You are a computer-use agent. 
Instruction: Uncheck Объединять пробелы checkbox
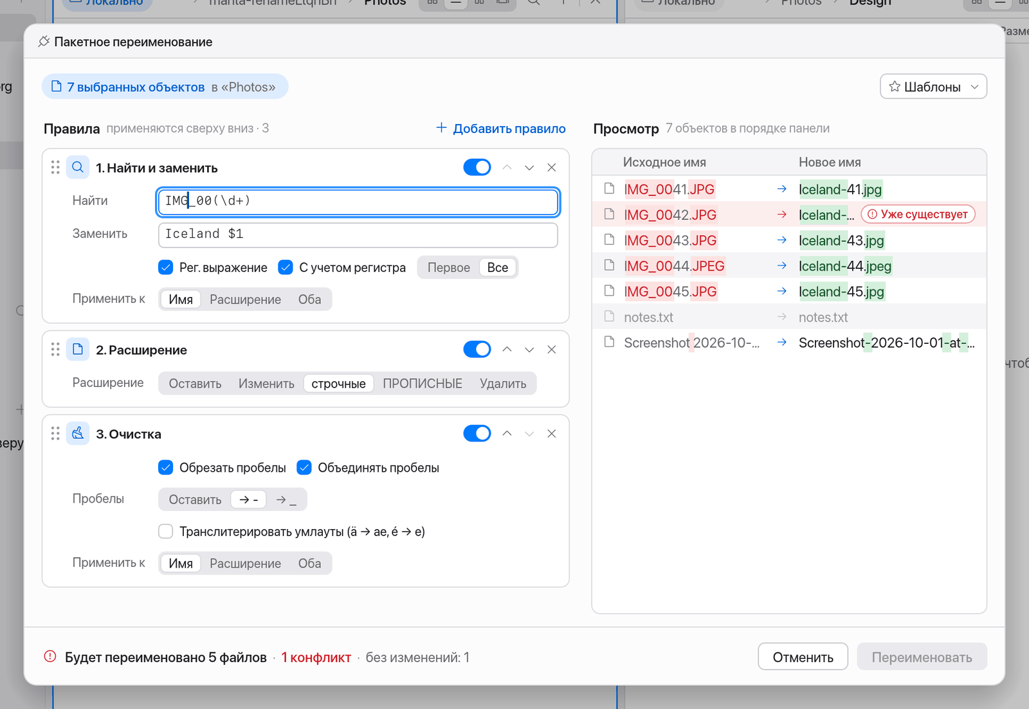pyautogui.click(x=304, y=468)
